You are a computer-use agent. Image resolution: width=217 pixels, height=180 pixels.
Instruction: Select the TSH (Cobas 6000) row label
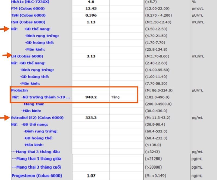[x=28, y=15]
